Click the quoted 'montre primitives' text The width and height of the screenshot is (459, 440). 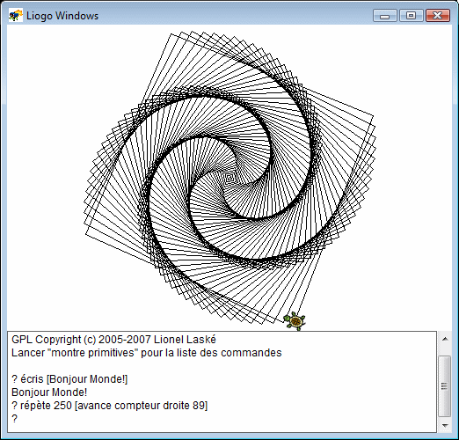tap(93, 353)
